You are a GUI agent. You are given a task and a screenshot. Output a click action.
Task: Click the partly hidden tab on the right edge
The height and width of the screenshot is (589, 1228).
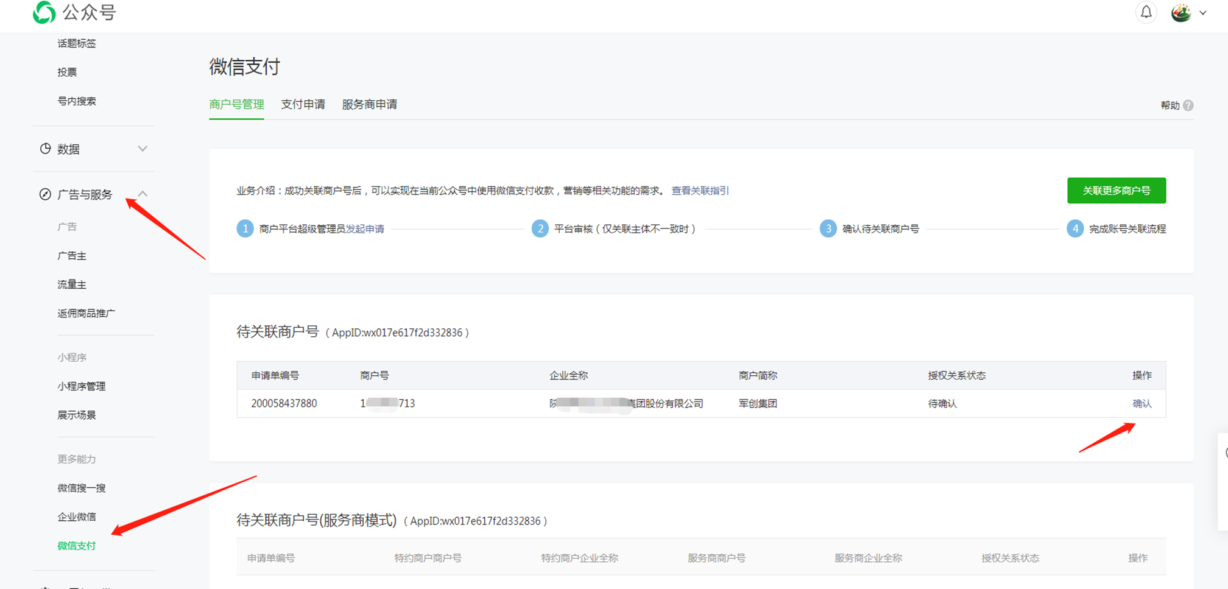1223,481
